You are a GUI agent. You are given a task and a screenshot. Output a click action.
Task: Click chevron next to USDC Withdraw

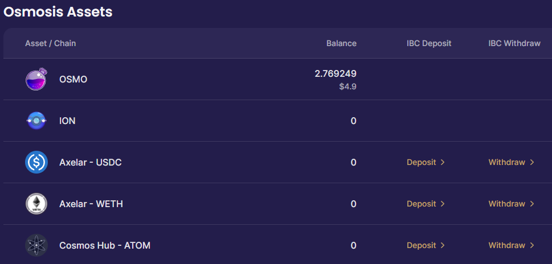(532, 162)
